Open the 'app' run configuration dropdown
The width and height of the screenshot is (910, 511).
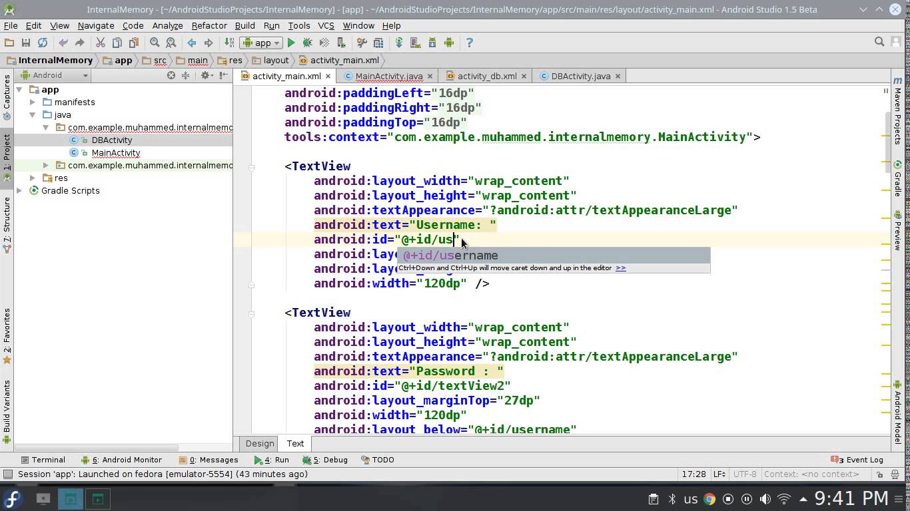tap(259, 43)
